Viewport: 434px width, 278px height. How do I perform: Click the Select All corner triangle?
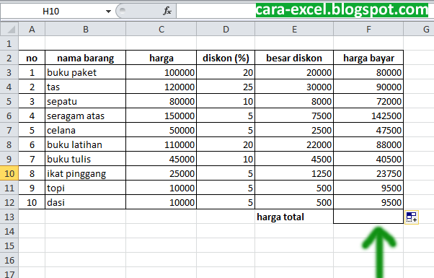(9, 29)
